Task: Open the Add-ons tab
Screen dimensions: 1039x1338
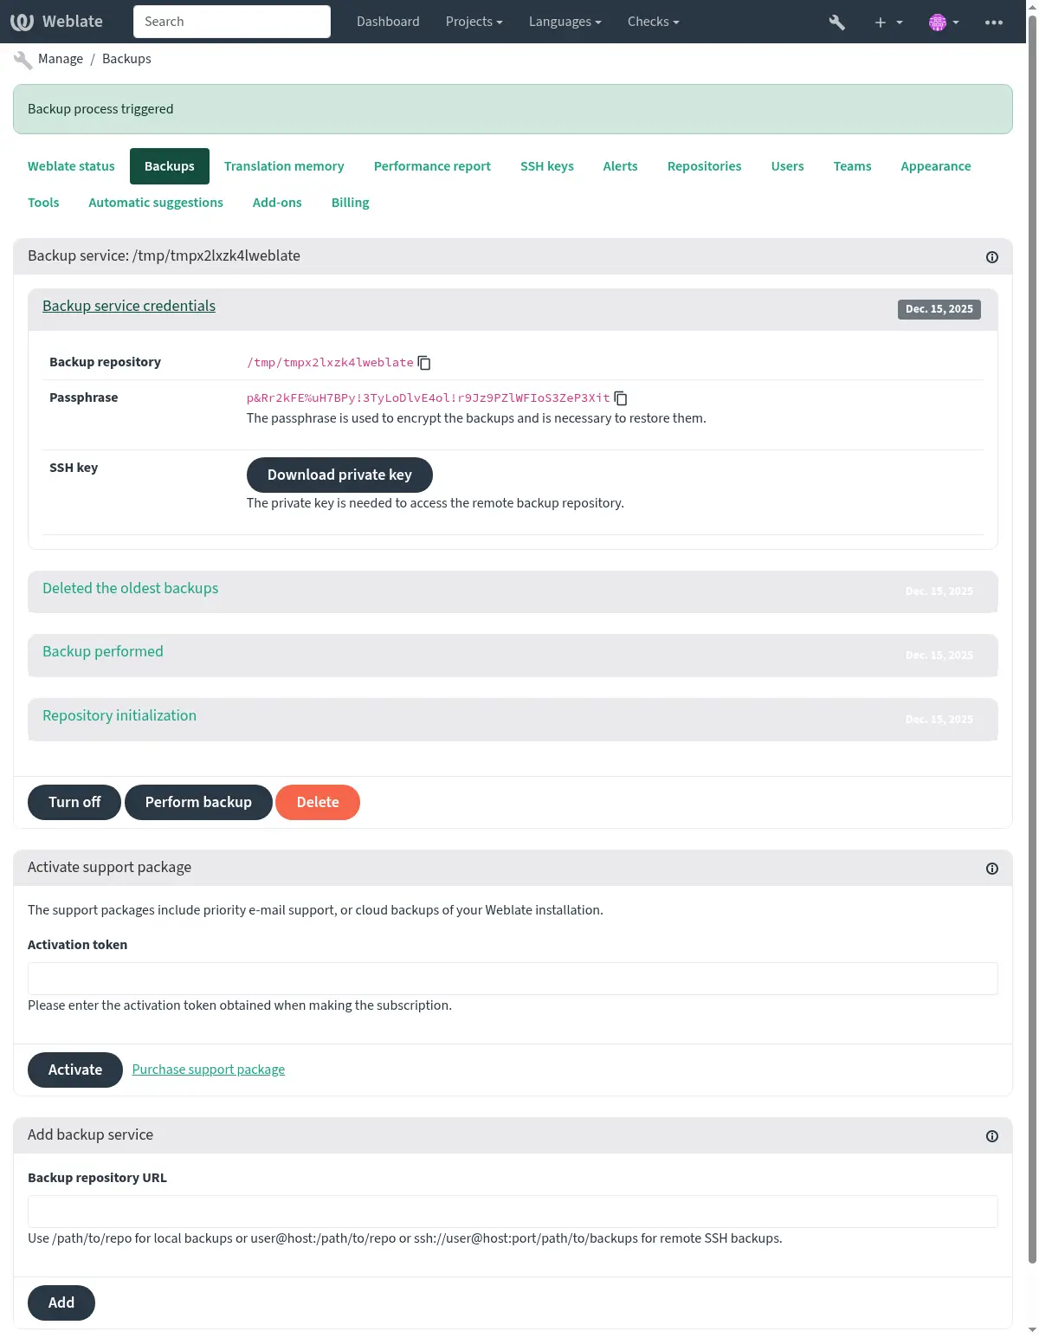Action: click(277, 203)
